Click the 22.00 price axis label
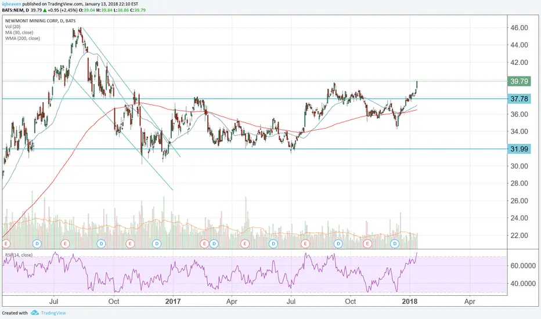Screen dimensions: 541x319 (x=520, y=235)
